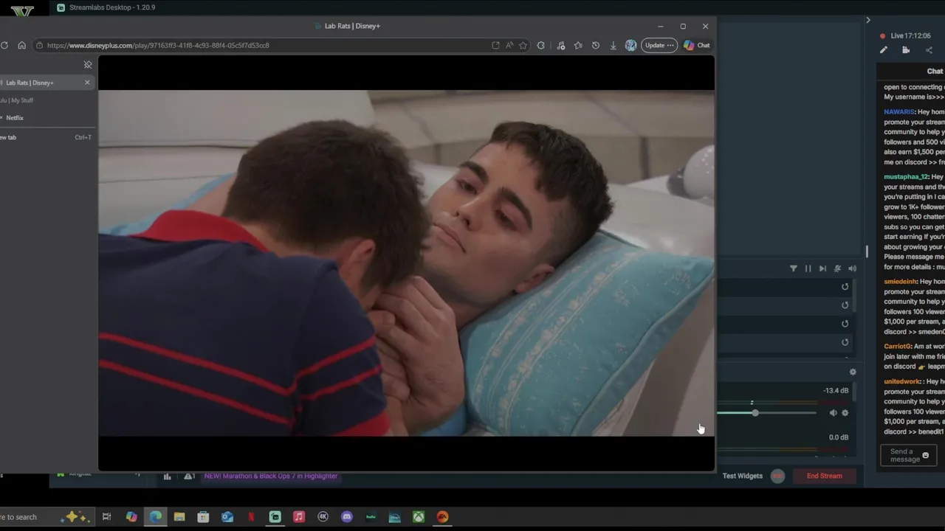Click the third row's repeat-alert icon
The image size is (945, 531).
(x=845, y=324)
